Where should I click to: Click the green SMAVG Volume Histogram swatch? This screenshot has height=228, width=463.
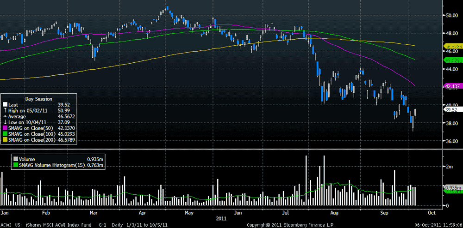(x=16, y=166)
